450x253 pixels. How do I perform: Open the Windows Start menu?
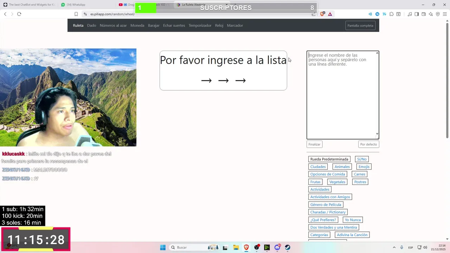click(163, 247)
